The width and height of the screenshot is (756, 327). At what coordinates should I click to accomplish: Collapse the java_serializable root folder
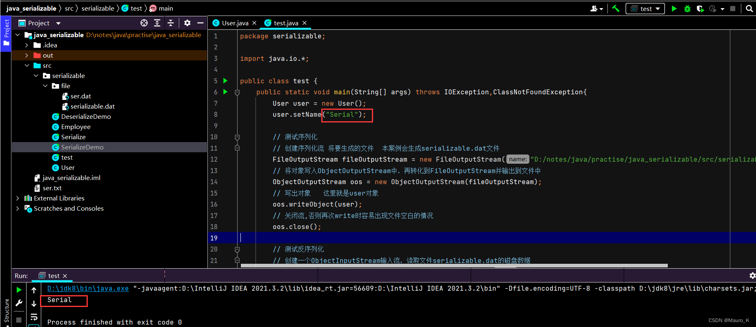(18, 35)
